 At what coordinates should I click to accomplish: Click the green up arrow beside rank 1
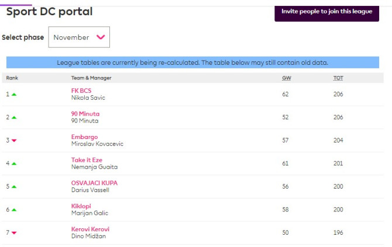coord(14,94)
